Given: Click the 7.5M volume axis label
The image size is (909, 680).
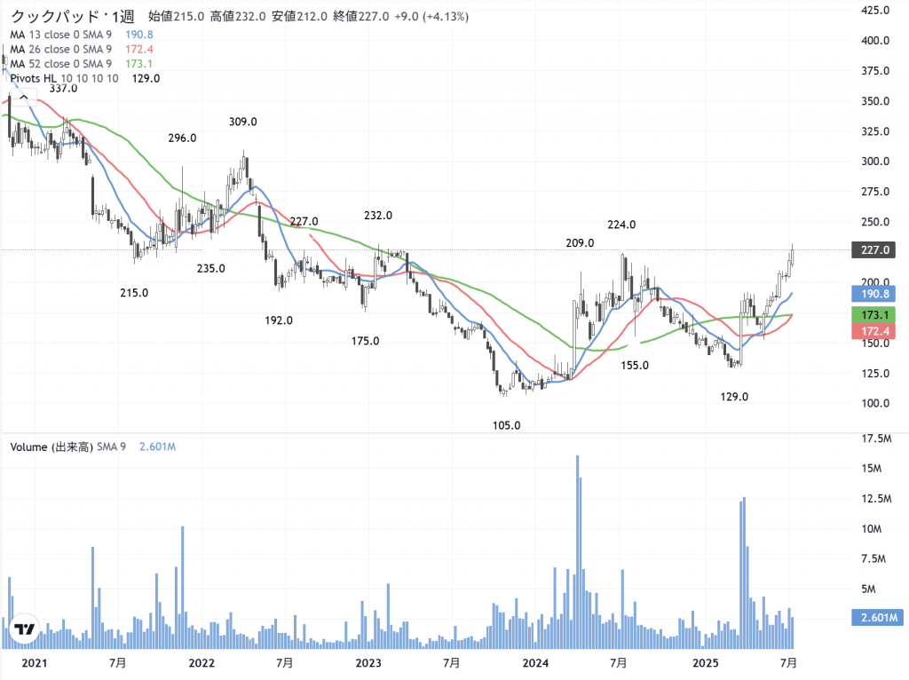Looking at the screenshot, I should [x=873, y=559].
